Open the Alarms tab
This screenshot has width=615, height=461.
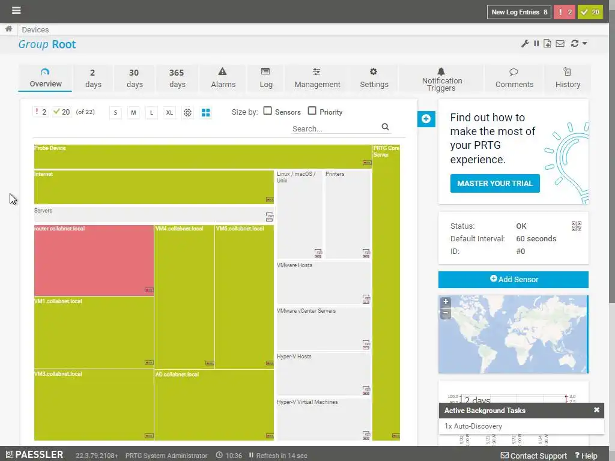pos(223,79)
